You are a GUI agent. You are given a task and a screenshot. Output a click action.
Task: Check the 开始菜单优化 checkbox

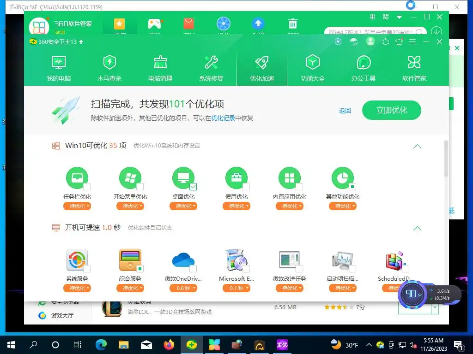point(140,187)
